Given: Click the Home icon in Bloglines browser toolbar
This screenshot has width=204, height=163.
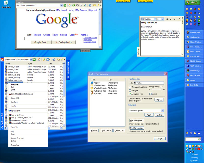Looking at the screenshot, I should 70,5.
